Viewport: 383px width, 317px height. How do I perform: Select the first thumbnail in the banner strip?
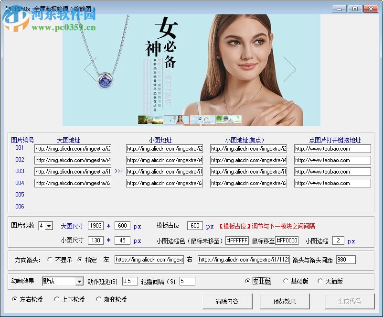150,120
